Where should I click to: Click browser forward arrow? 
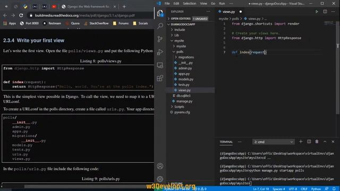coord(13,15)
